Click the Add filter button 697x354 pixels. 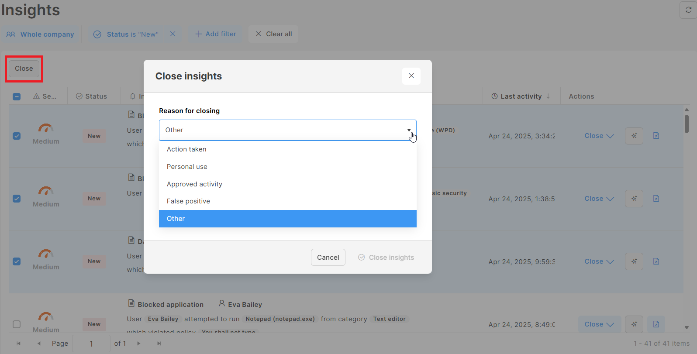click(216, 34)
